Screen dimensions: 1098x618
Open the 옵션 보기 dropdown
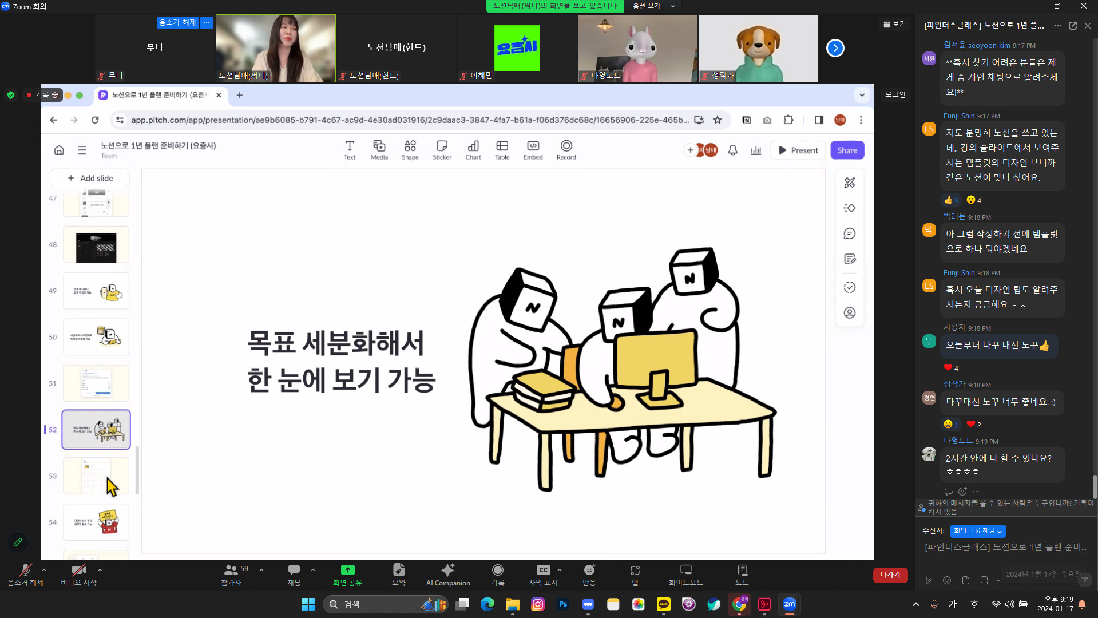(653, 6)
